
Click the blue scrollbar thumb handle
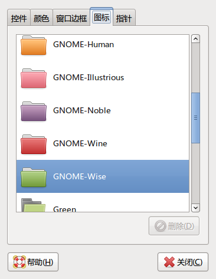point(195,118)
